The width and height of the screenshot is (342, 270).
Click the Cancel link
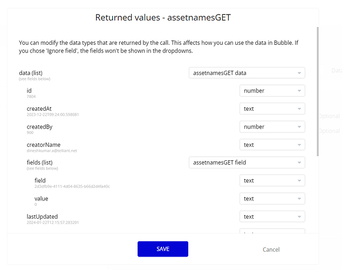click(271, 249)
